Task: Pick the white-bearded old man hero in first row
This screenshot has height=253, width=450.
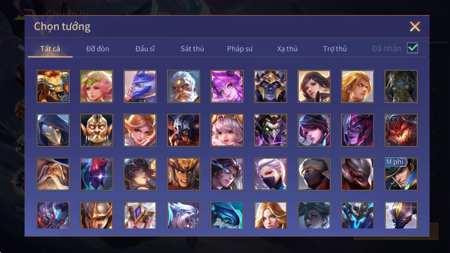Action: click(184, 86)
